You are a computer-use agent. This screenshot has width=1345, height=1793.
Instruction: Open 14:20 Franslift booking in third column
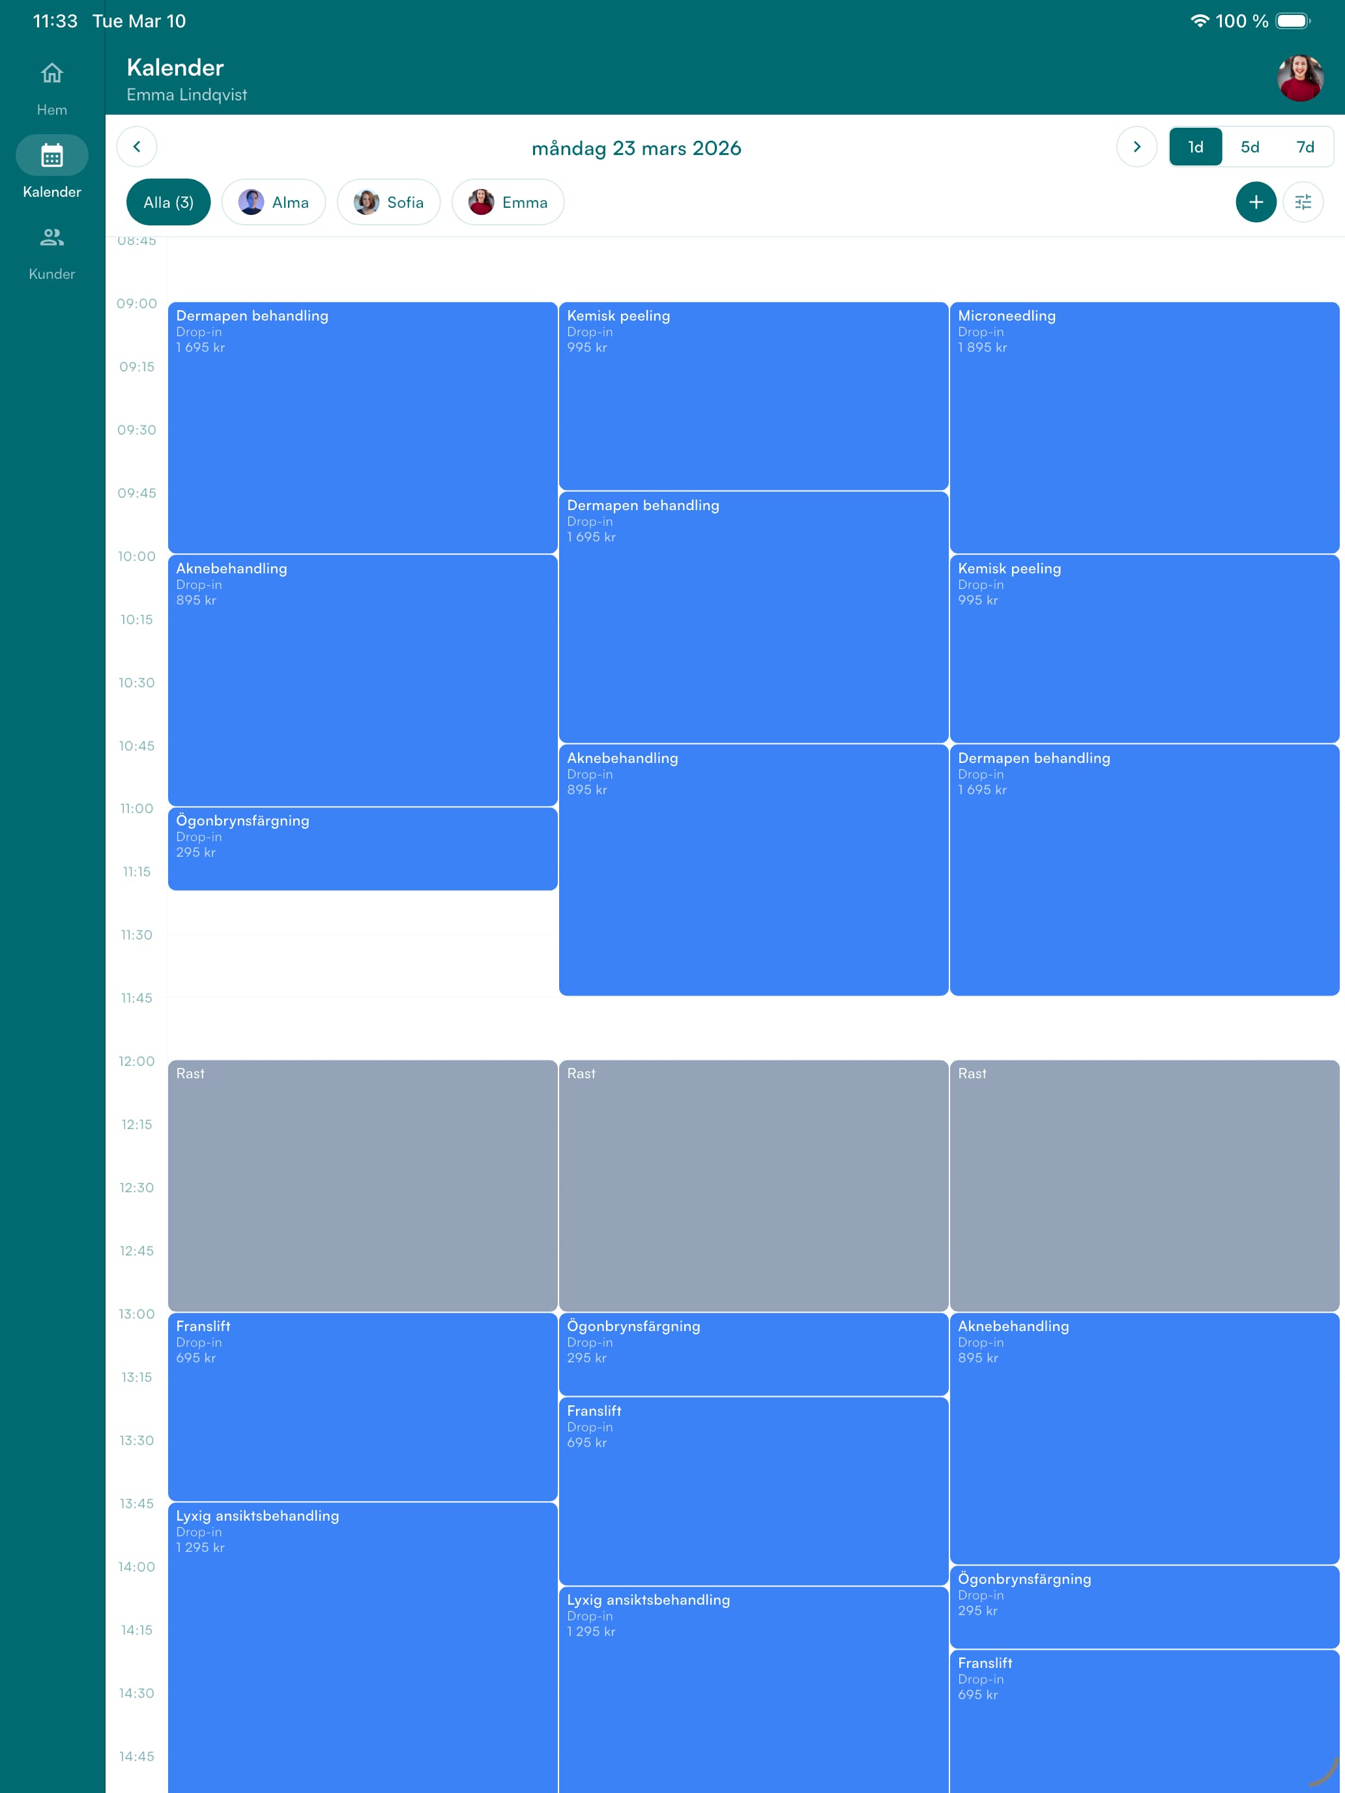pyautogui.click(x=1144, y=1722)
